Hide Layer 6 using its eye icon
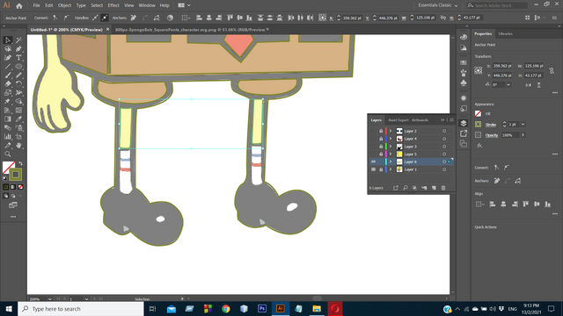Viewport: 563px width, 316px height. tap(373, 162)
